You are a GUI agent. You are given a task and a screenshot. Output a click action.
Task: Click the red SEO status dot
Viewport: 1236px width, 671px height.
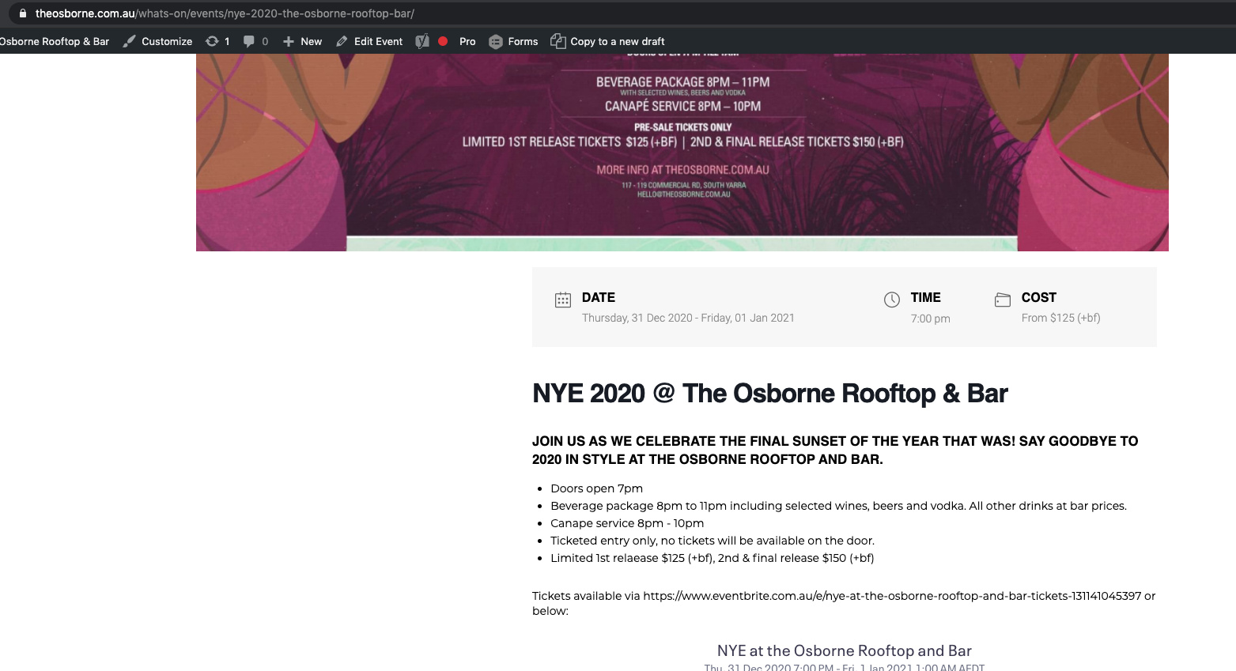point(443,41)
